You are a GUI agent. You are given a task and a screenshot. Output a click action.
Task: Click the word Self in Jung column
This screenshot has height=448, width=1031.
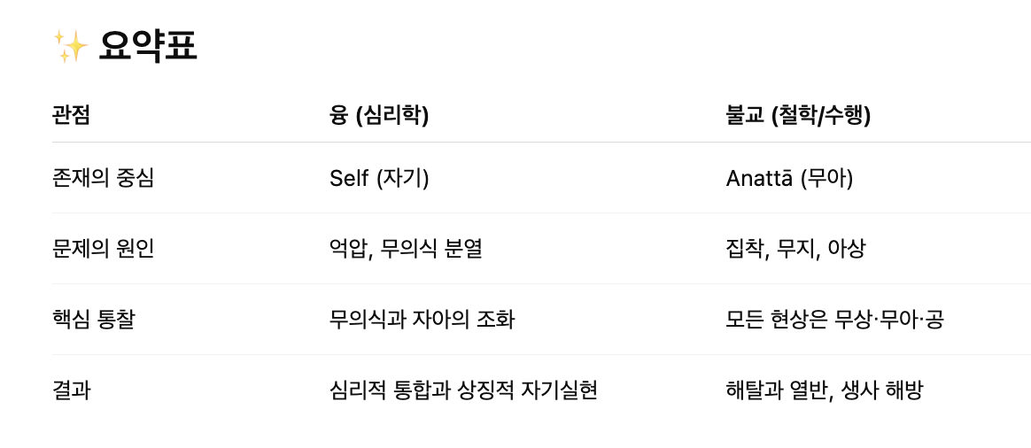pyautogui.click(x=348, y=178)
